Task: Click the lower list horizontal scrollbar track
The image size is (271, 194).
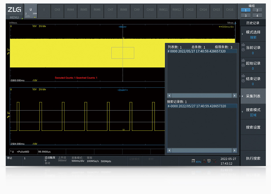Action: [x=202, y=150]
